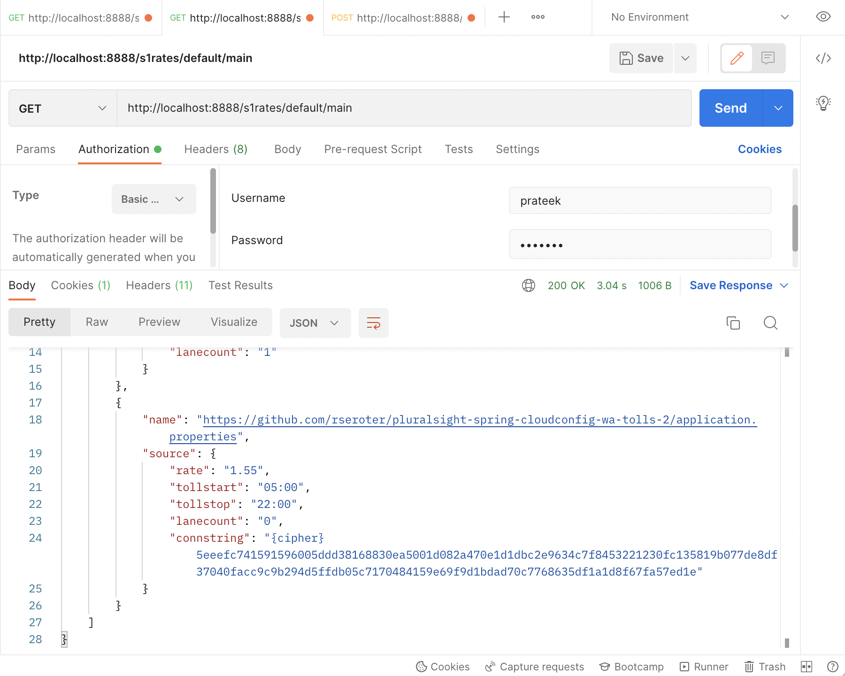Select the Pretty response view

point(39,322)
